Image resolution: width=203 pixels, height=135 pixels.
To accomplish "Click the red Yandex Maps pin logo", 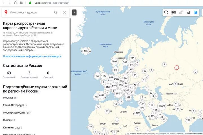I will 6,12.
